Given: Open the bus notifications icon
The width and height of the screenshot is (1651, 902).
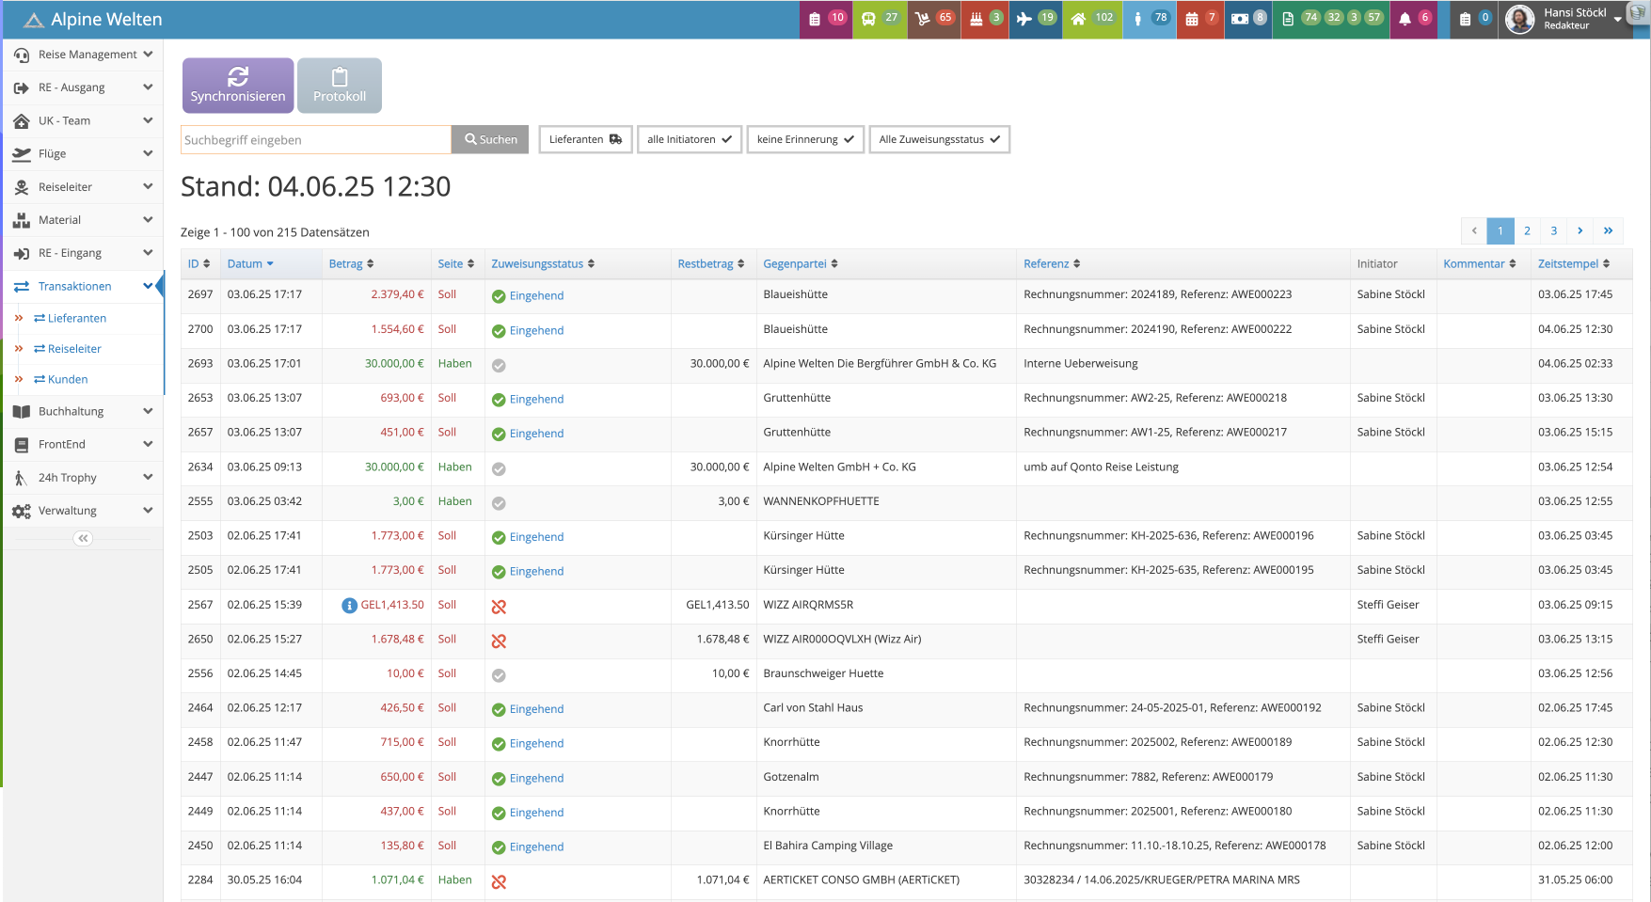Looking at the screenshot, I should point(868,19).
